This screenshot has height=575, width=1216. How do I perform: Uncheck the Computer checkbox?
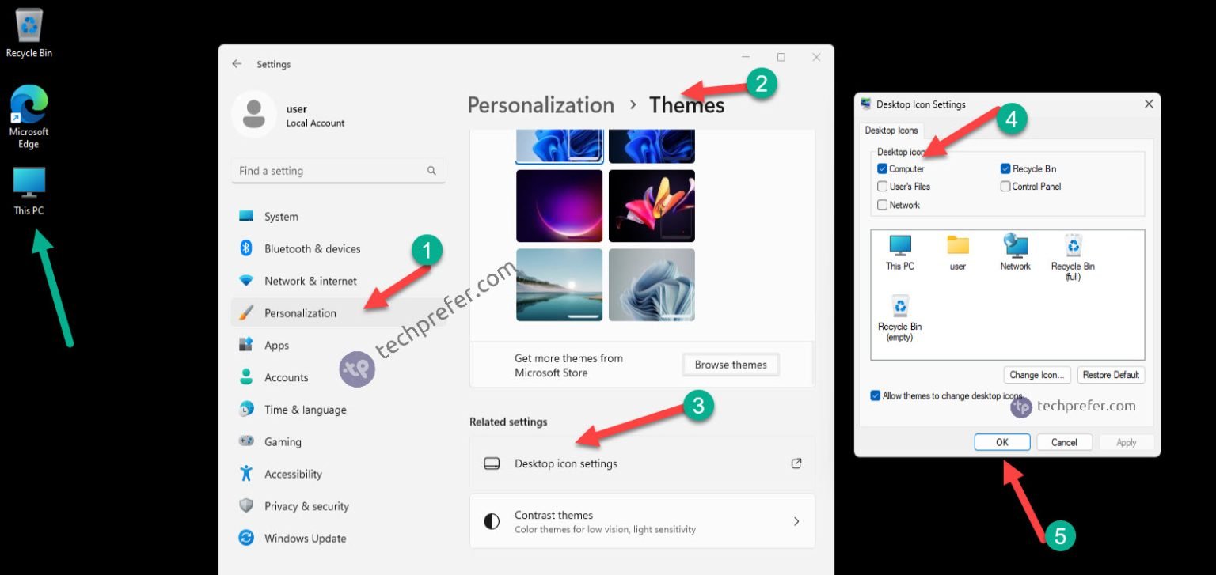[x=883, y=168]
